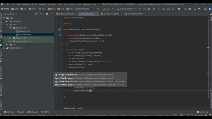Open the Build menu

point(60,4)
